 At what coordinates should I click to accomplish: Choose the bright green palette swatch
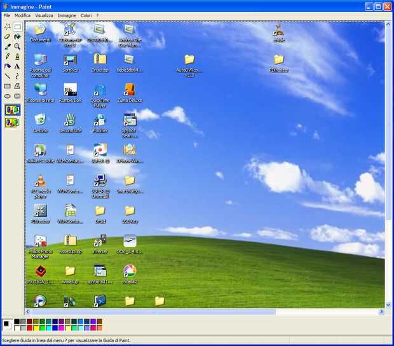(42, 328)
